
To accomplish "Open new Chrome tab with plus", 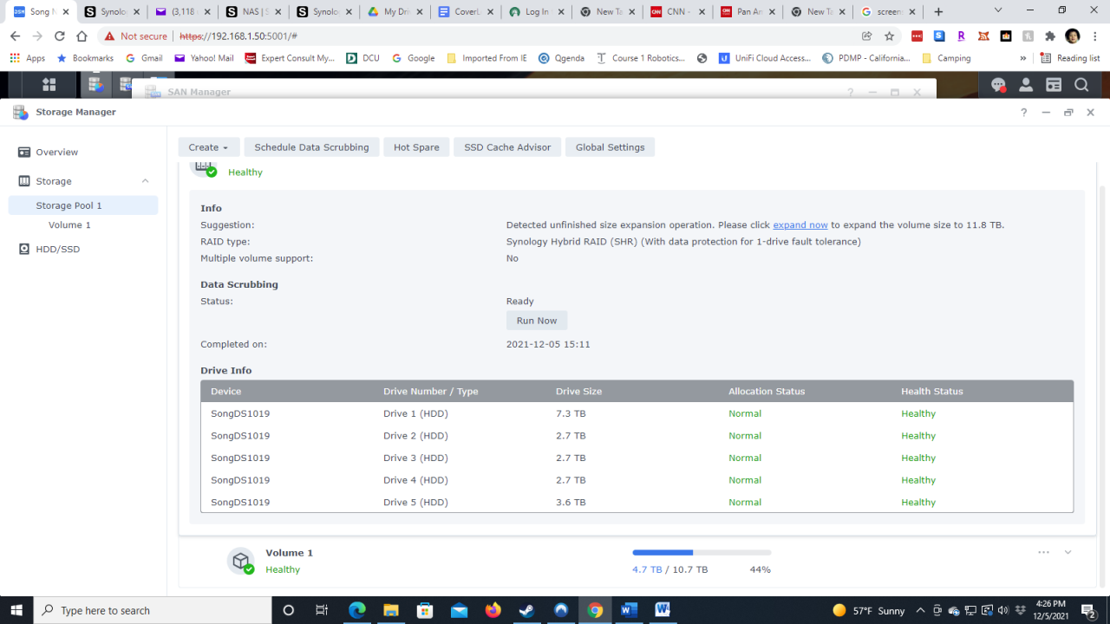I will point(938,12).
